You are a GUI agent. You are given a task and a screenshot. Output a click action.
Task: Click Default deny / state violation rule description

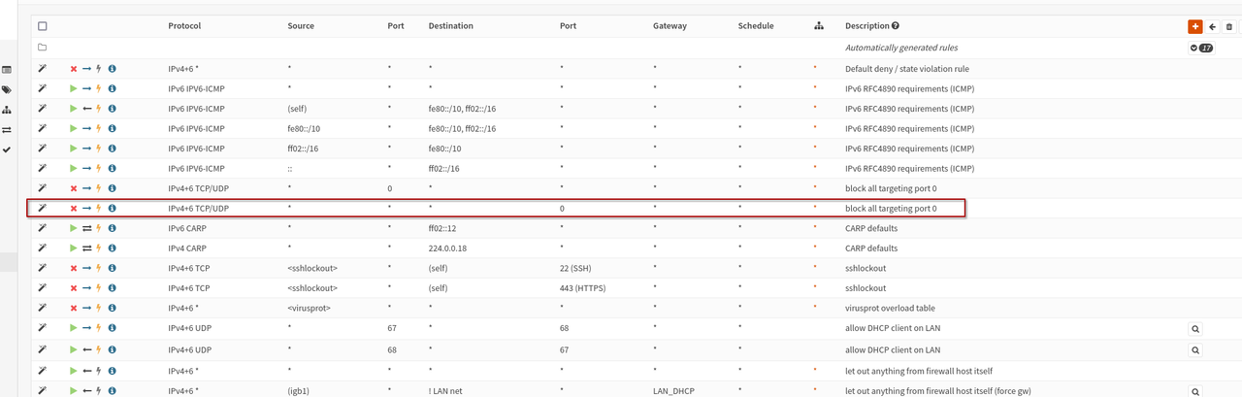[907, 69]
